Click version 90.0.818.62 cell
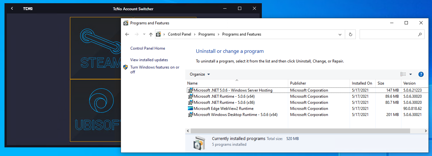 point(413,109)
